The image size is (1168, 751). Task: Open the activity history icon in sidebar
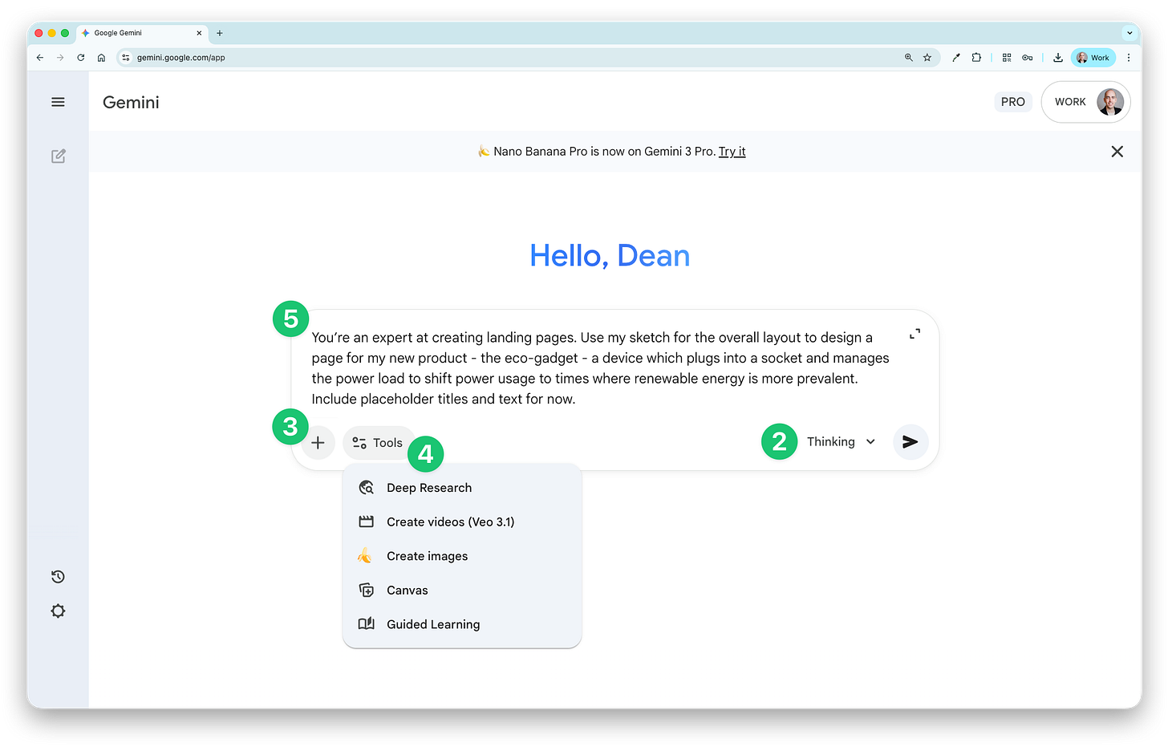(58, 577)
